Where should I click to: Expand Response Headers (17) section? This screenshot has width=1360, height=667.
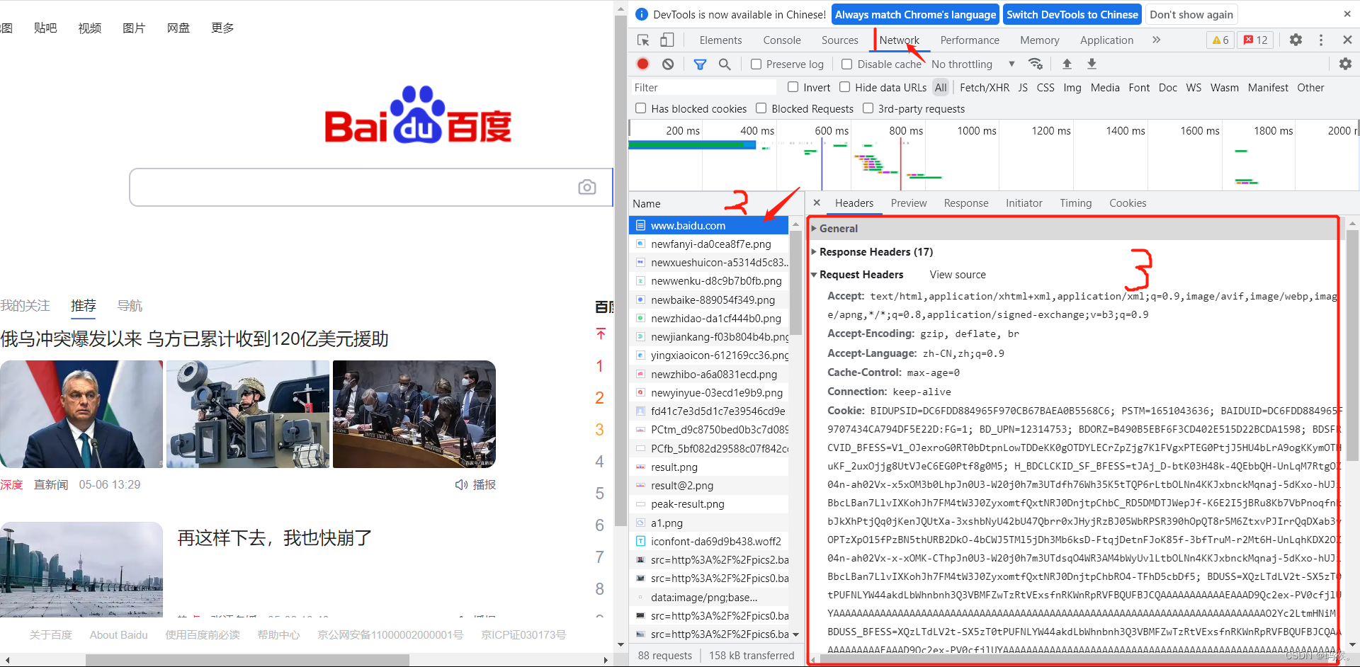click(871, 252)
